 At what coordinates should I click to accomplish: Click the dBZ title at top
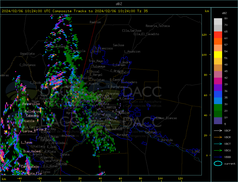[119, 4]
